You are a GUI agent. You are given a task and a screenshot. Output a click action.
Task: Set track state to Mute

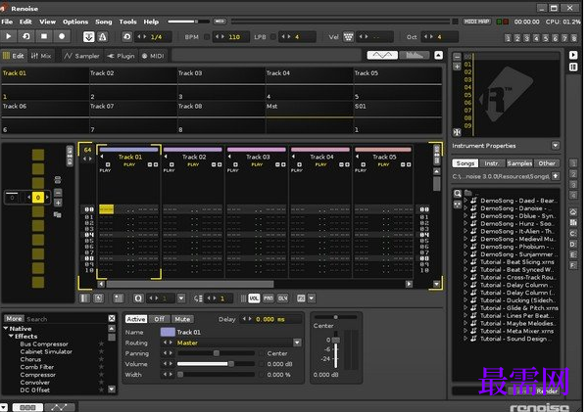point(182,319)
